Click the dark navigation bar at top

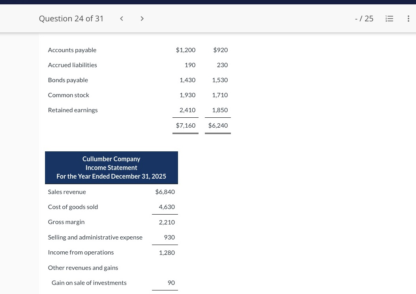[x=208, y=2]
